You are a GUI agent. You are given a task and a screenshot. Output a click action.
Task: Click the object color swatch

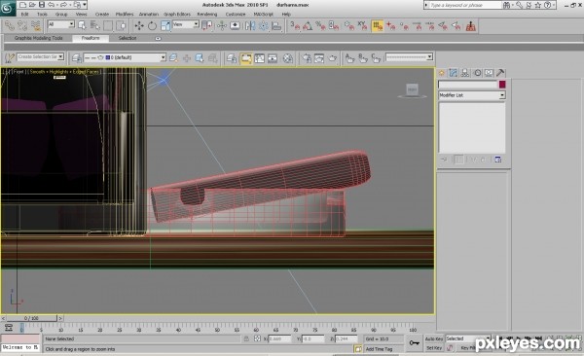(502, 85)
